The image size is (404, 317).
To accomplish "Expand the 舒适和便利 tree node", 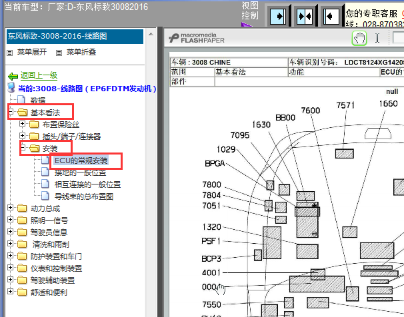I will [x=10, y=291].
